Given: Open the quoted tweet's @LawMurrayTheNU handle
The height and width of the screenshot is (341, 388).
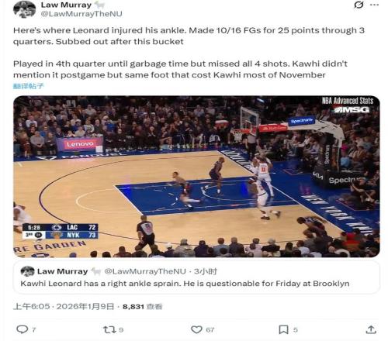Looking at the screenshot, I should coord(145,271).
